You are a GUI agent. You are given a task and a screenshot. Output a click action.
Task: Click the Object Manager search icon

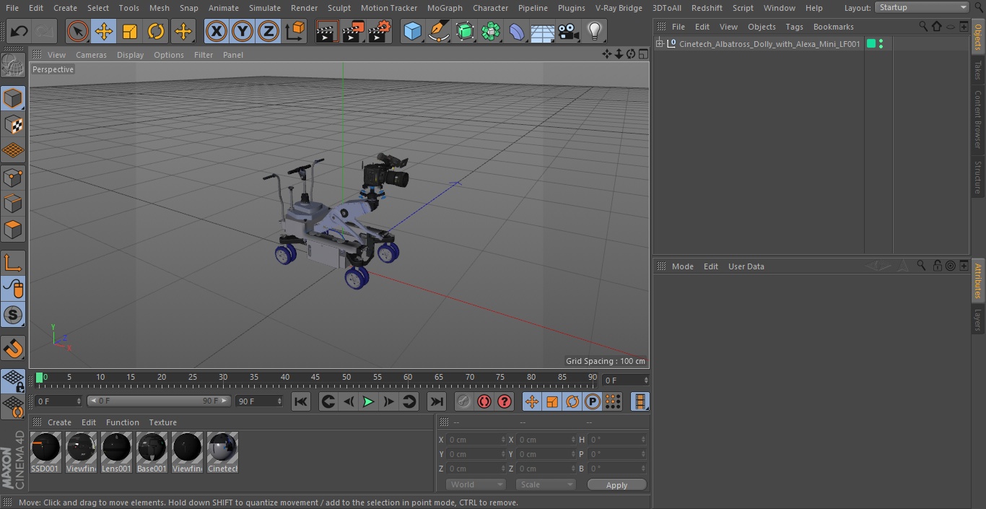[923, 26]
